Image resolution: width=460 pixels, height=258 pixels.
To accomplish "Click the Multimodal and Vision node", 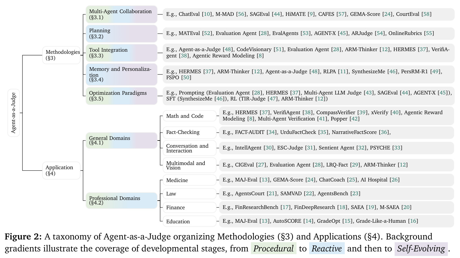I will click(189, 165).
